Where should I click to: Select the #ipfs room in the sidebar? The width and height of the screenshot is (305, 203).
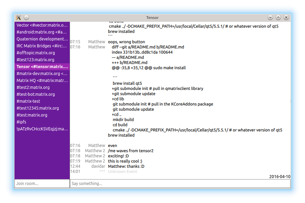pyautogui.click(x=42, y=122)
